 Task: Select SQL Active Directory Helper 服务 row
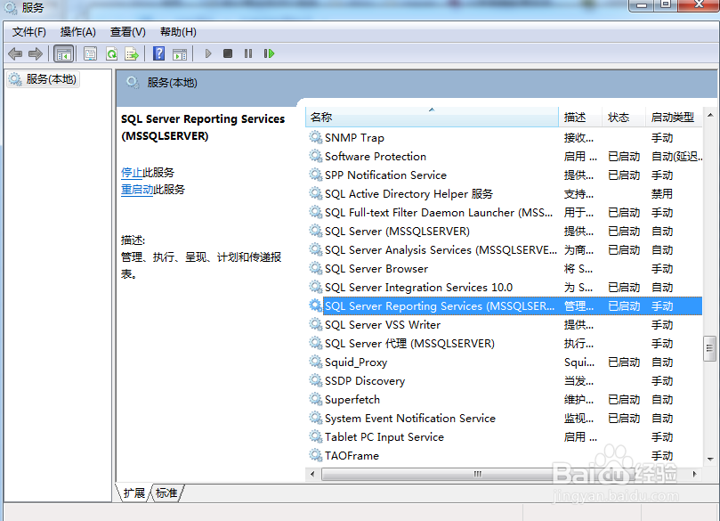pyautogui.click(x=505, y=194)
